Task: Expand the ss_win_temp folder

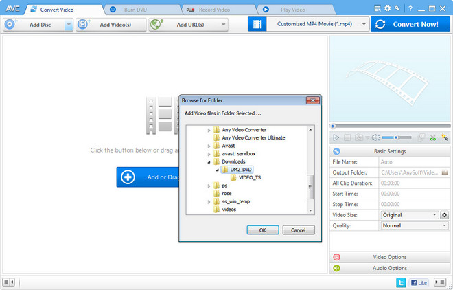Action: (x=209, y=202)
